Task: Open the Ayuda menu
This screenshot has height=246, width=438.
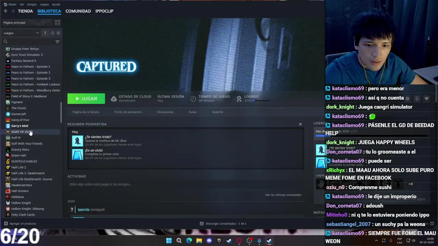Action: click(x=56, y=4)
